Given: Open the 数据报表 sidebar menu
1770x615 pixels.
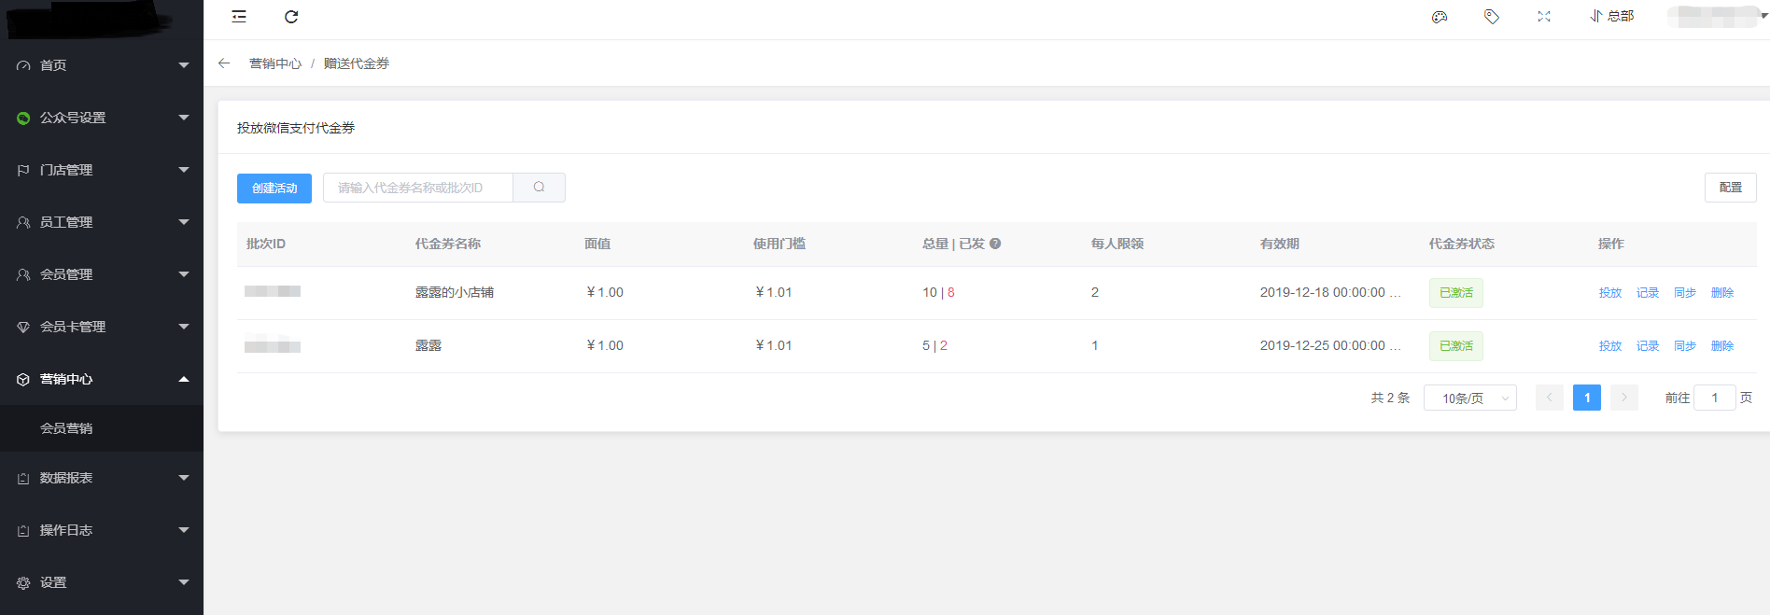Looking at the screenshot, I should pos(102,478).
